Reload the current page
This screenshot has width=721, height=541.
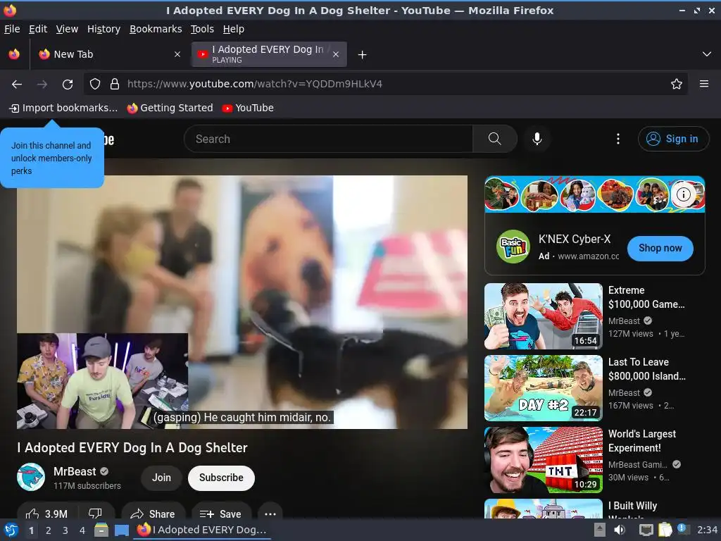(68, 85)
